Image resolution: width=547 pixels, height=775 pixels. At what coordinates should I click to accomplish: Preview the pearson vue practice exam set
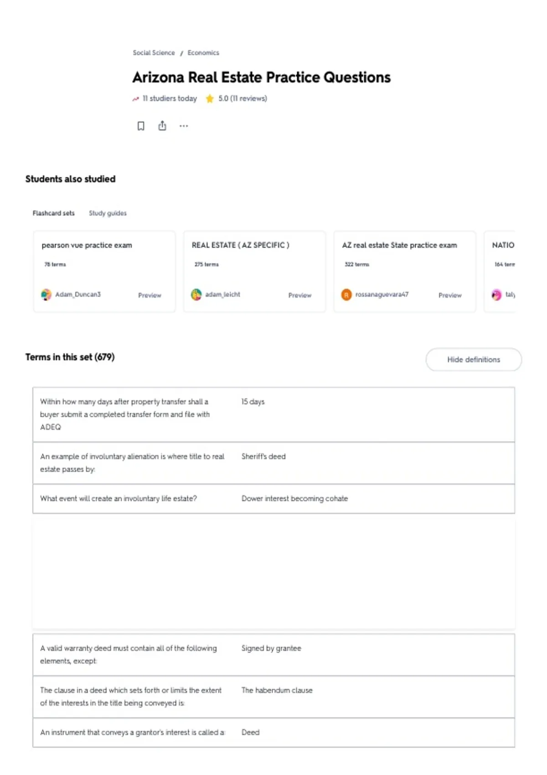click(150, 295)
